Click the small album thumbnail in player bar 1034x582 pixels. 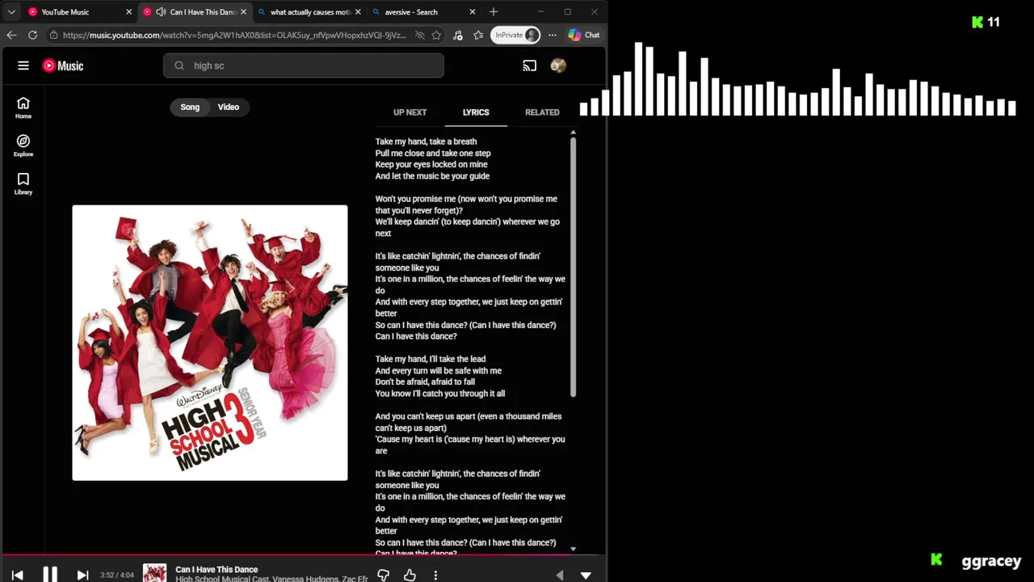pos(154,573)
